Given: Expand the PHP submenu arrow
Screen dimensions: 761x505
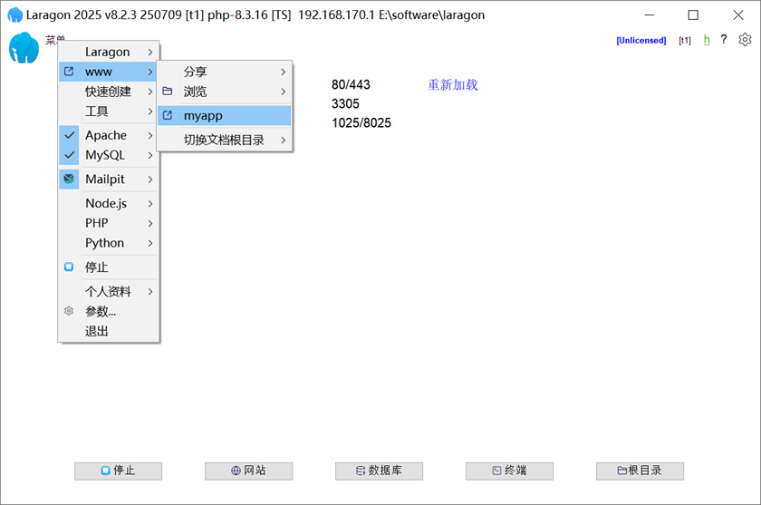Looking at the screenshot, I should pyautogui.click(x=150, y=223).
